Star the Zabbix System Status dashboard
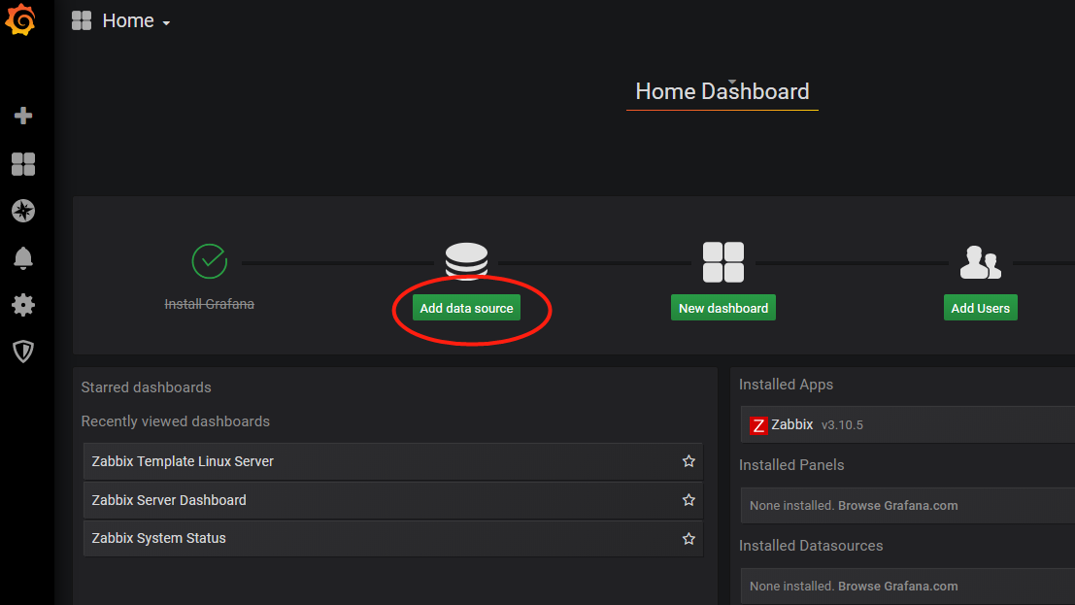Image resolution: width=1075 pixels, height=605 pixels. coord(689,538)
